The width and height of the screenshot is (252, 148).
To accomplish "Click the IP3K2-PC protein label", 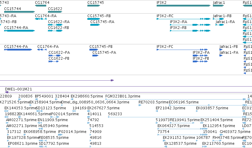I will 165,47.
